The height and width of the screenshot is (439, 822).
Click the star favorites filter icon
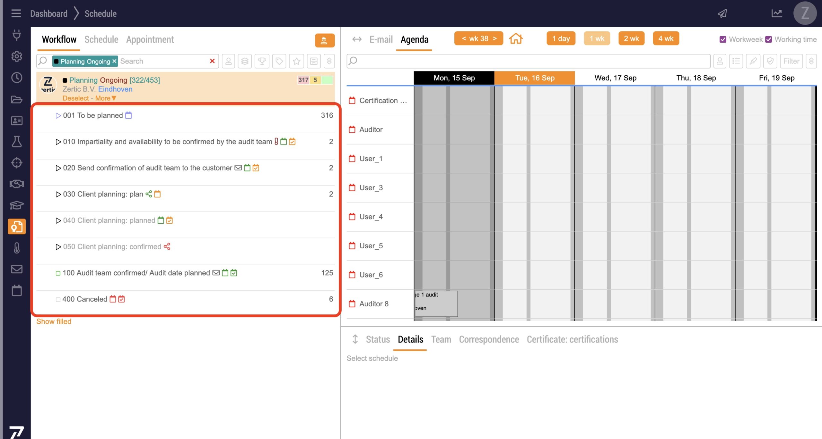(296, 61)
